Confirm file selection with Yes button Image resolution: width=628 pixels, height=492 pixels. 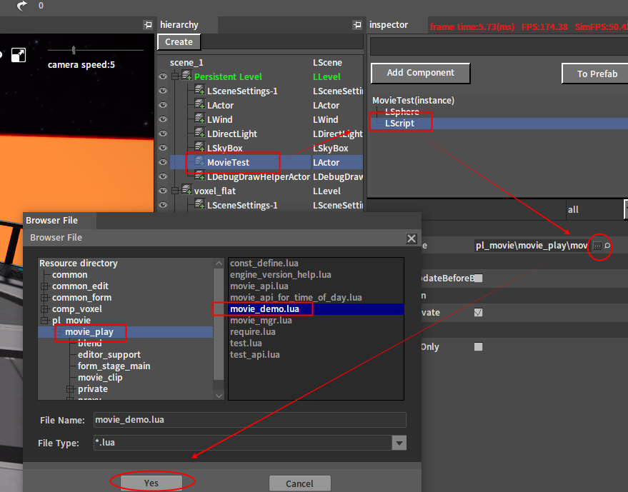[151, 483]
